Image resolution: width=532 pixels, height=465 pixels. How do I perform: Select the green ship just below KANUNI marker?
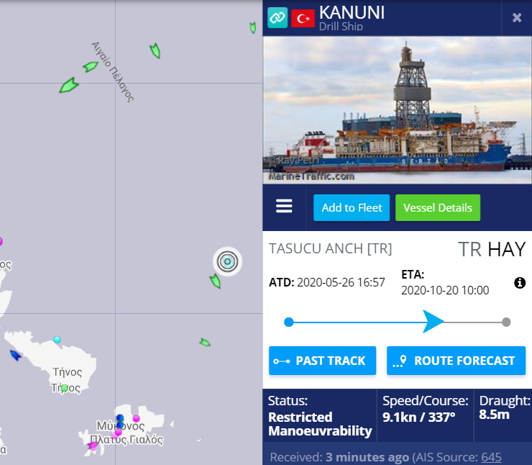pyautogui.click(x=215, y=281)
